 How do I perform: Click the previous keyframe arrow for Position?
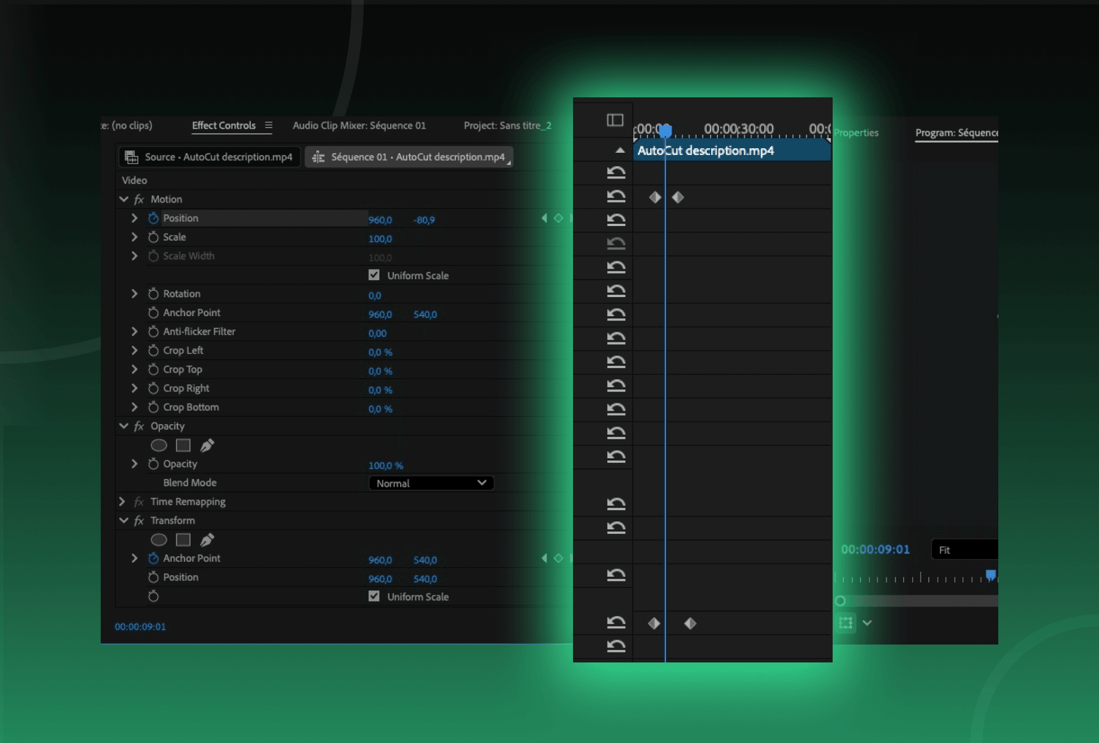[x=545, y=218]
